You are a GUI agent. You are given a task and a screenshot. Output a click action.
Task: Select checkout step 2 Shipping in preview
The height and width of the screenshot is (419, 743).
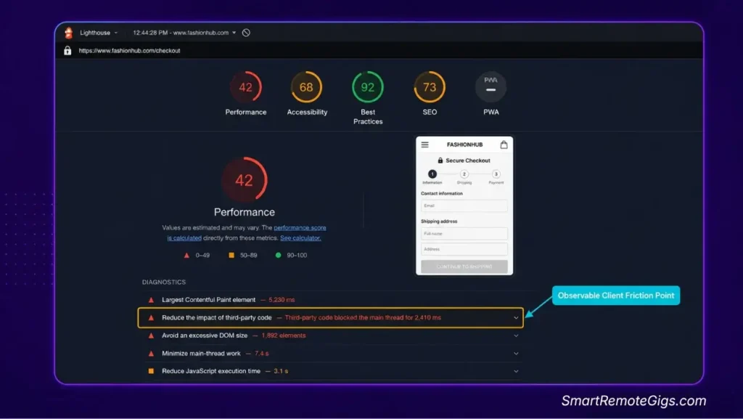[464, 174]
